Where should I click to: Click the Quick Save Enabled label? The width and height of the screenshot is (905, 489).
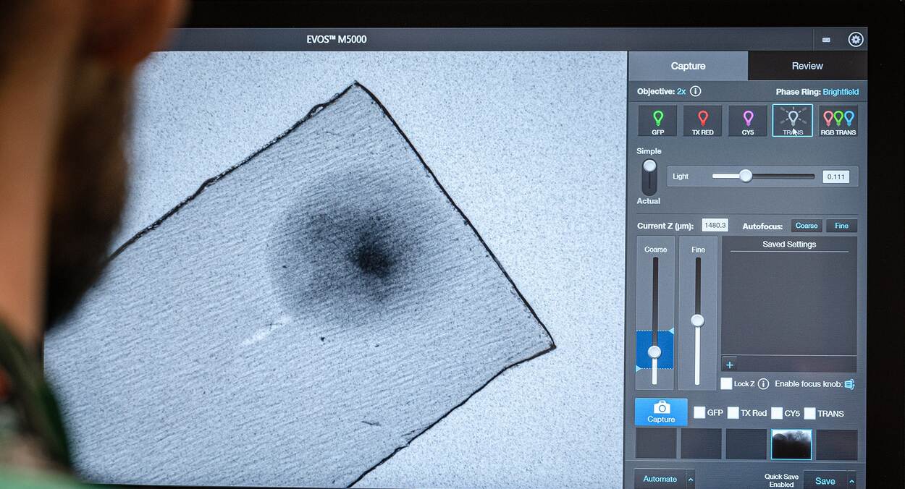781,480
